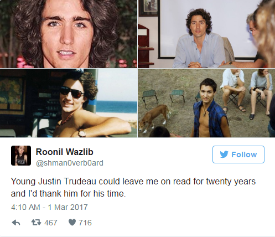Click the Follow button

click(x=238, y=154)
